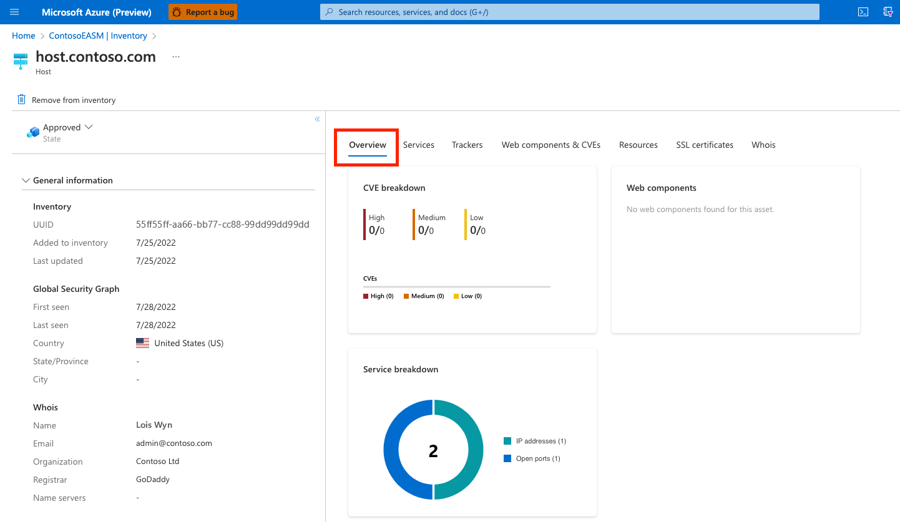
Task: Click the teal IP addresses donut segment
Action: coord(476,450)
